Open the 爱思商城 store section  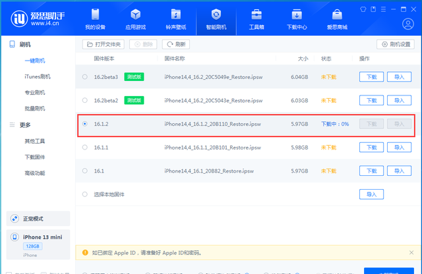pyautogui.click(x=337, y=19)
